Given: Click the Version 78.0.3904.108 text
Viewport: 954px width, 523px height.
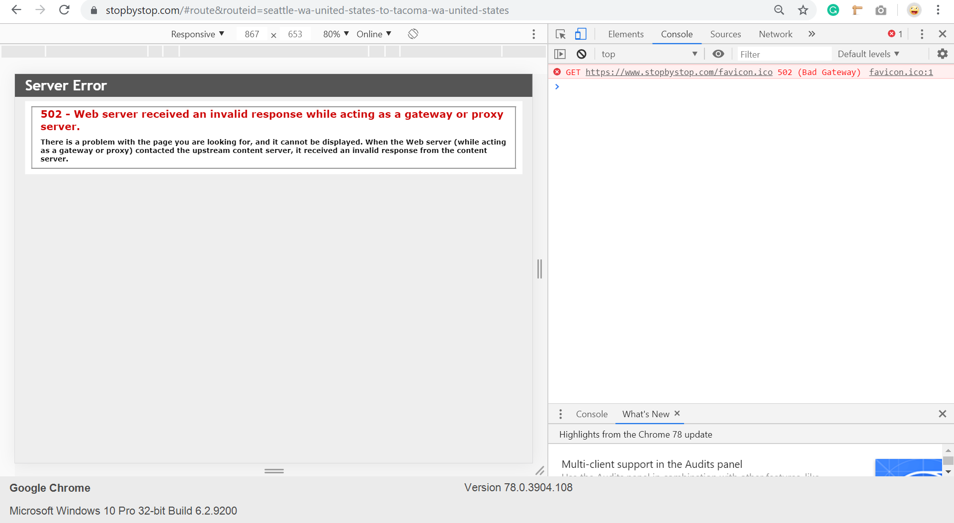Looking at the screenshot, I should 519,487.
